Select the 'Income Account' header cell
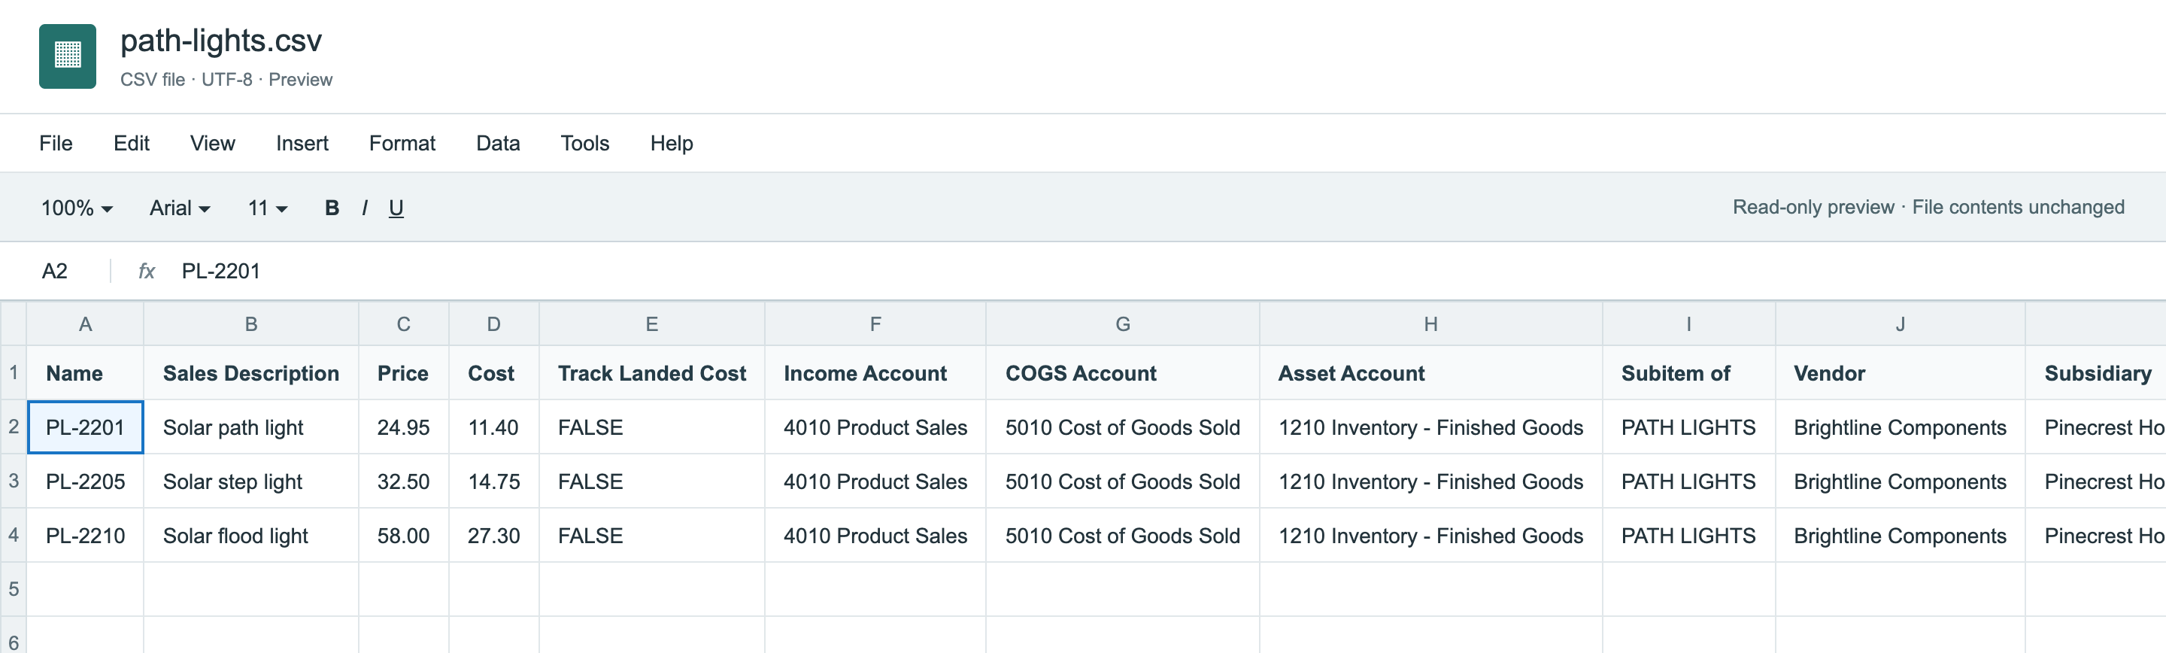Image resolution: width=2166 pixels, height=653 pixels. tap(875, 373)
